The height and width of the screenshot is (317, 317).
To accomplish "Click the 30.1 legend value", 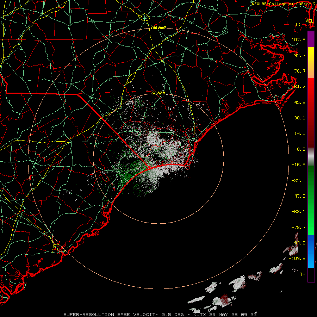I will coord(300,118).
